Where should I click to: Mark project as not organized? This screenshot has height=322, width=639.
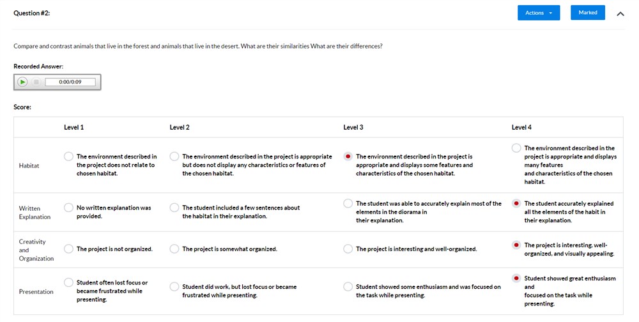pos(68,249)
